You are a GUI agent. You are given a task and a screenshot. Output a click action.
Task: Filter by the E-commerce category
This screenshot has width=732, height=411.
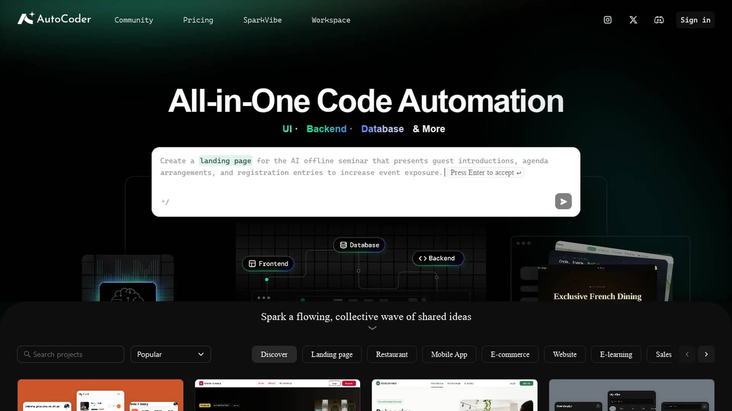510,354
